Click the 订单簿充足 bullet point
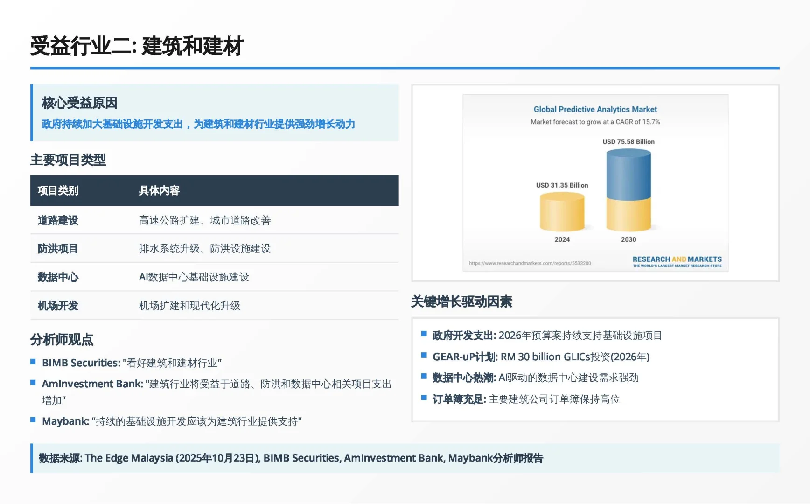810x504 pixels. point(526,399)
